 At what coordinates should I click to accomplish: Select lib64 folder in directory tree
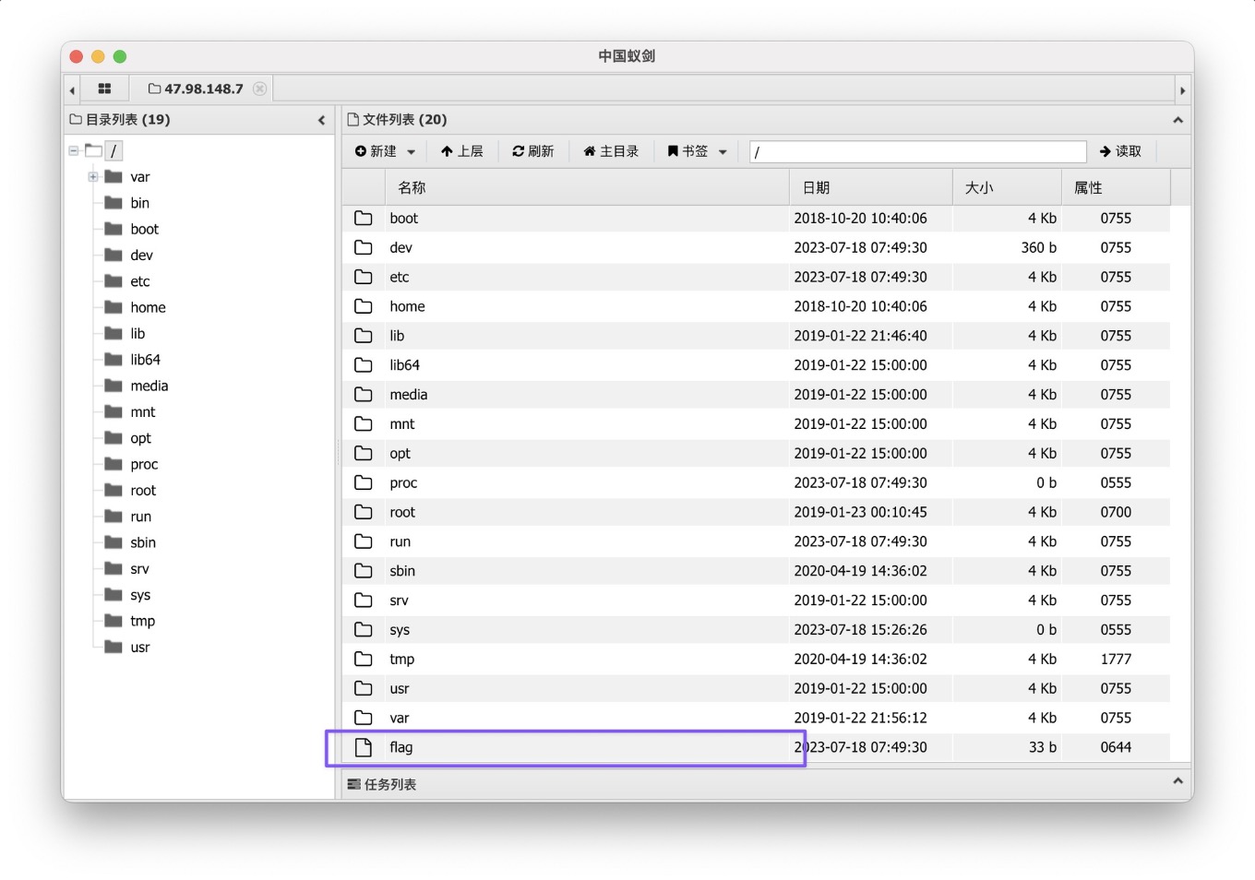(145, 360)
